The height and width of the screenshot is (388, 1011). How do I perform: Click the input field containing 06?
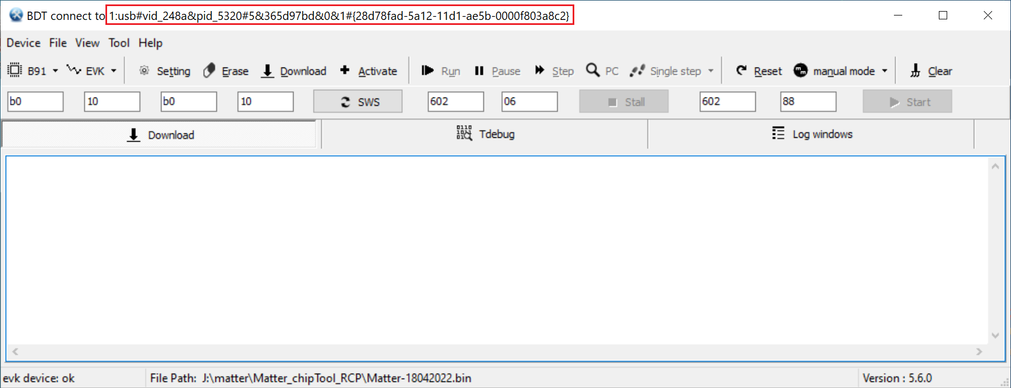pos(529,101)
